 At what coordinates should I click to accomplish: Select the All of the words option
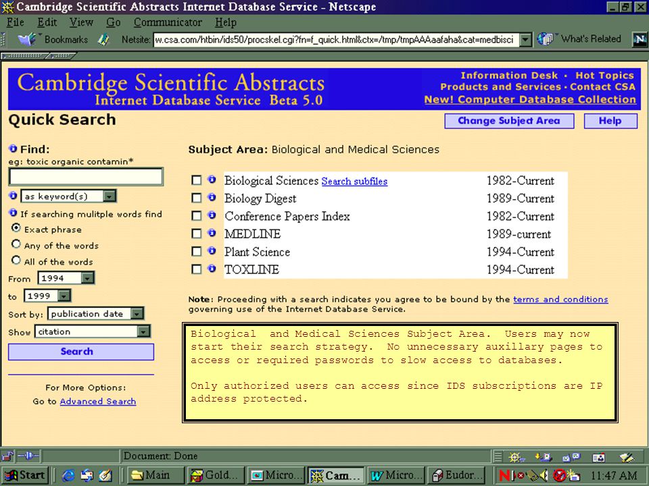16,260
